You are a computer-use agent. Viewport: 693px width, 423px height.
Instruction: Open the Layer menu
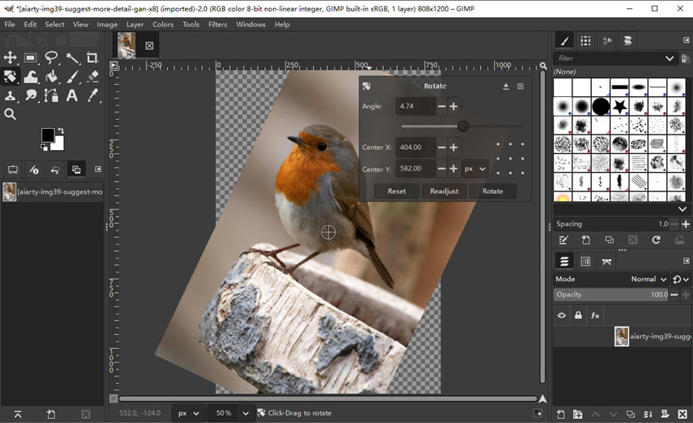[135, 24]
